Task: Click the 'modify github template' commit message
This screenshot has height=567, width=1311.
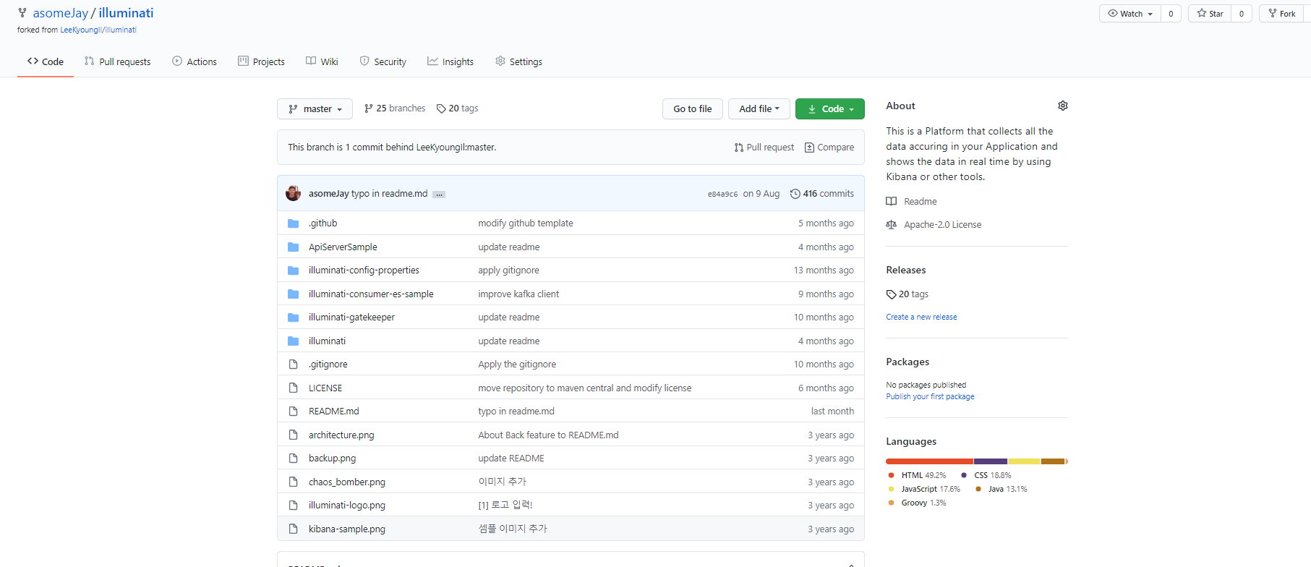Action: point(526,223)
